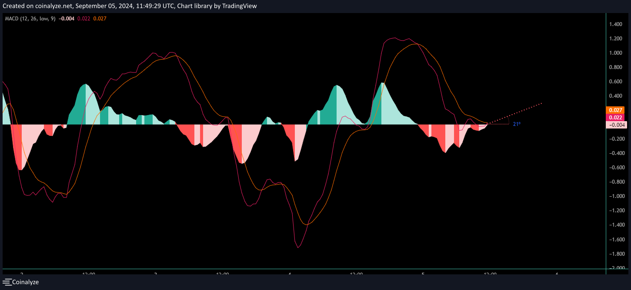Select the pink 0.022 tag on price axis
The width and height of the screenshot is (631, 290).
click(616, 118)
